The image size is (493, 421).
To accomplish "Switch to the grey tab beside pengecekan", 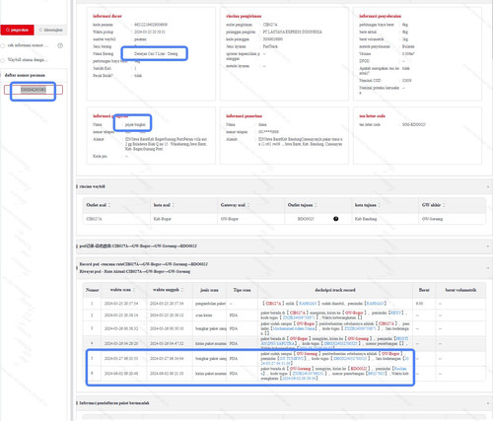I will pyautogui.click(x=51, y=30).
